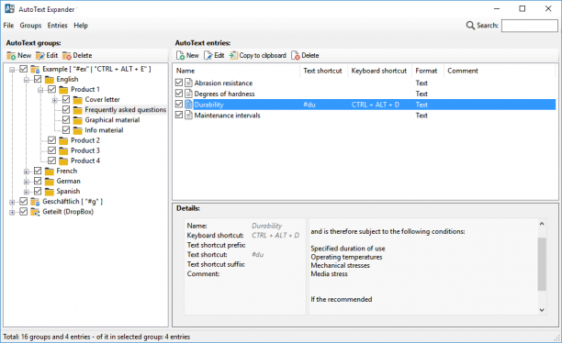Select the Frequently asked questions group

pos(126,110)
